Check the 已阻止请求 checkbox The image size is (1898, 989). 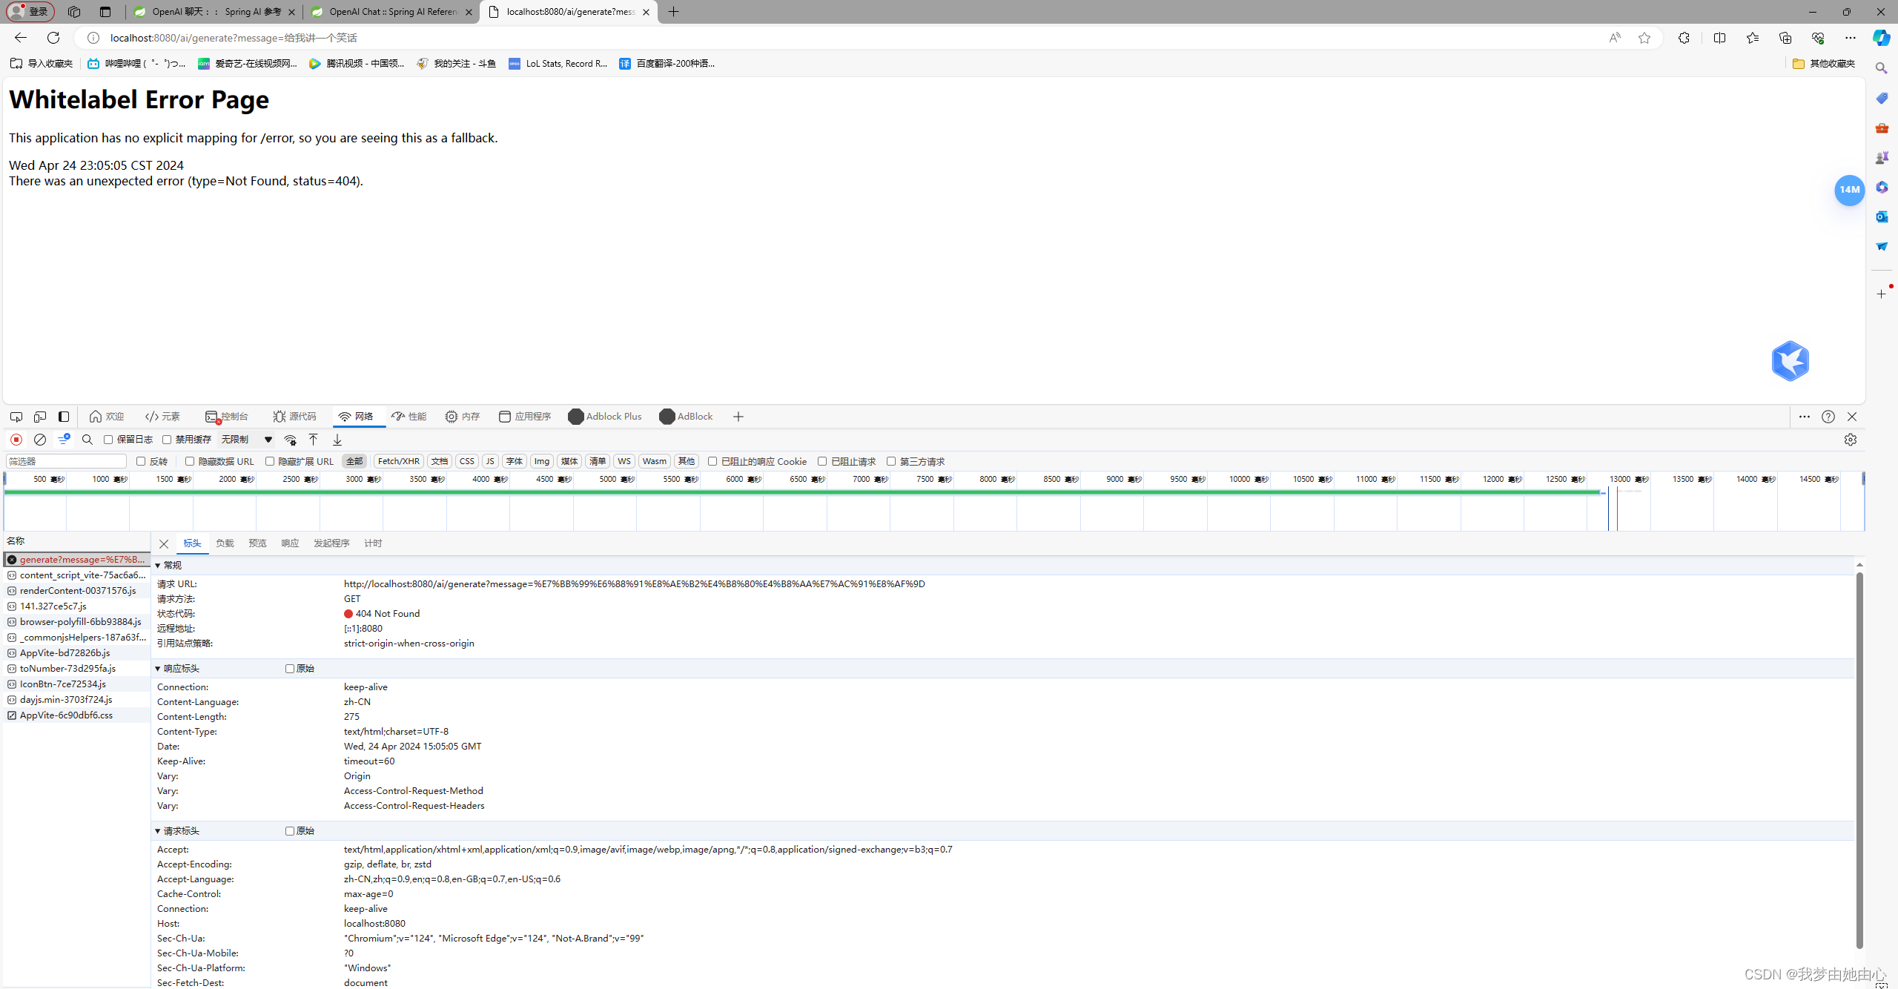(x=822, y=461)
